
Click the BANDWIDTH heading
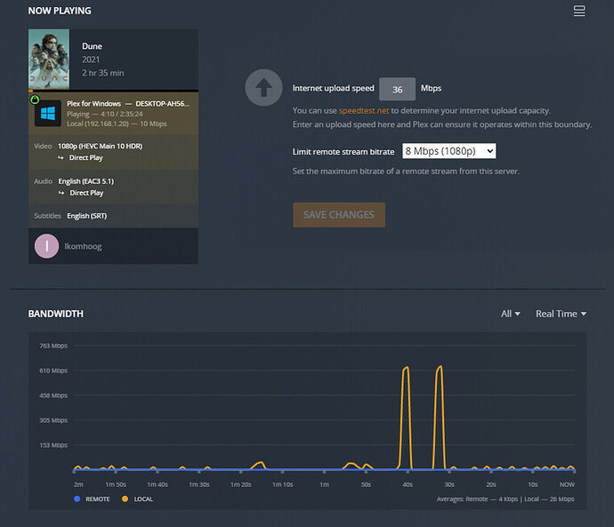(55, 314)
